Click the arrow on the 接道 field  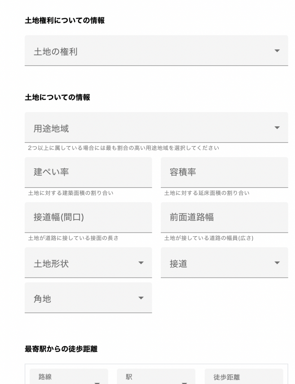(x=277, y=263)
